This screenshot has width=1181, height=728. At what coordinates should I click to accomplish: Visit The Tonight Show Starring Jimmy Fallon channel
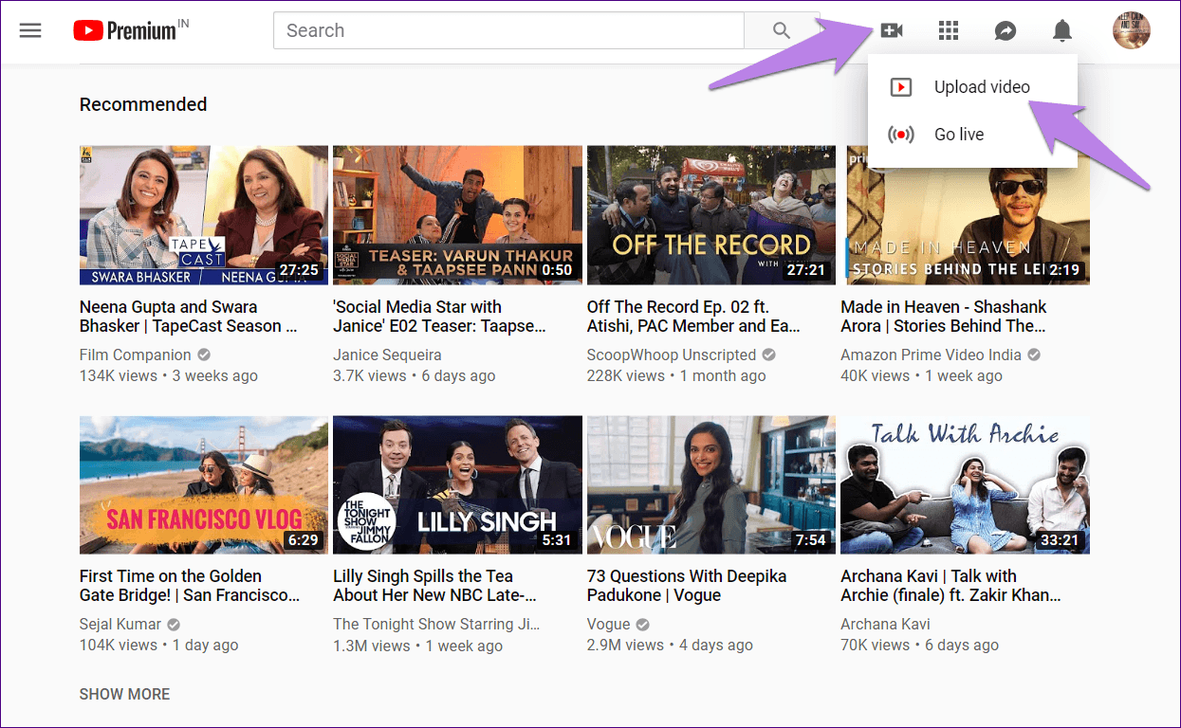[x=436, y=624]
